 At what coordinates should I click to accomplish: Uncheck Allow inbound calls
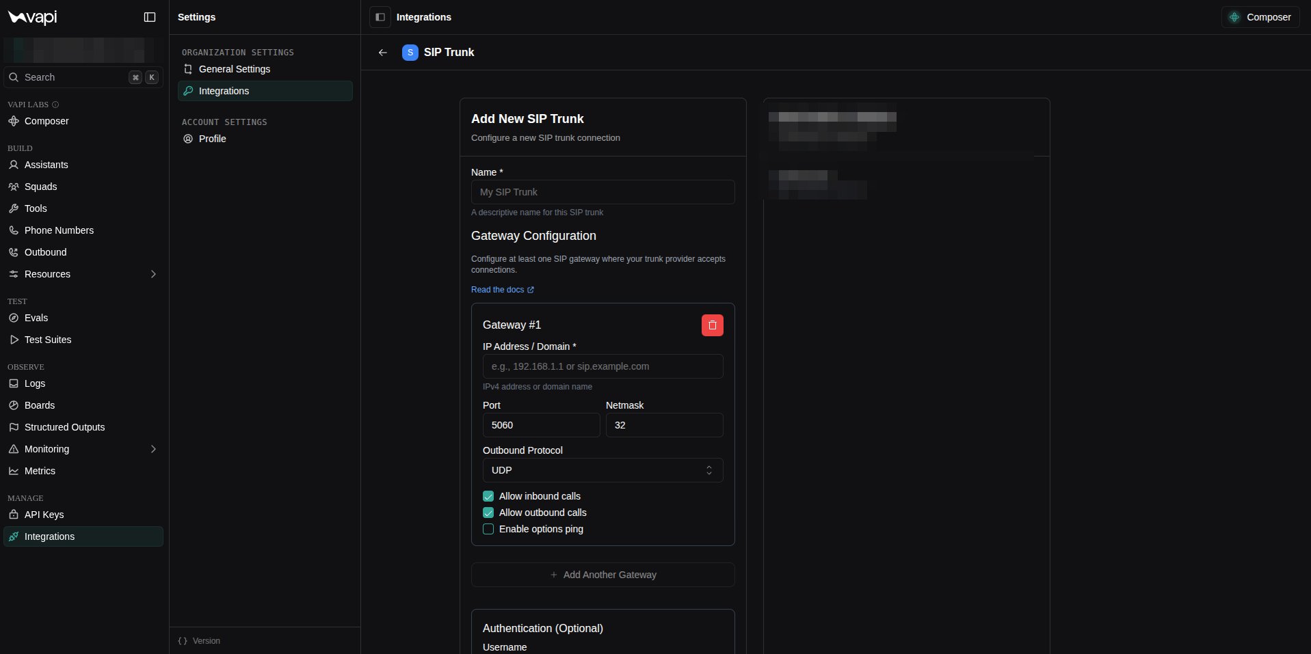[x=488, y=496]
